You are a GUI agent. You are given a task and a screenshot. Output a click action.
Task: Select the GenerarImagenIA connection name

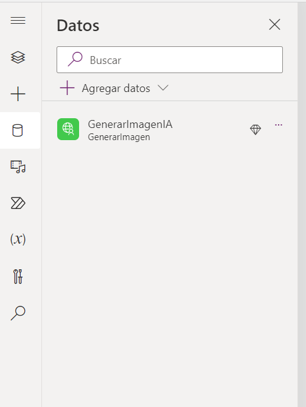[130, 124]
